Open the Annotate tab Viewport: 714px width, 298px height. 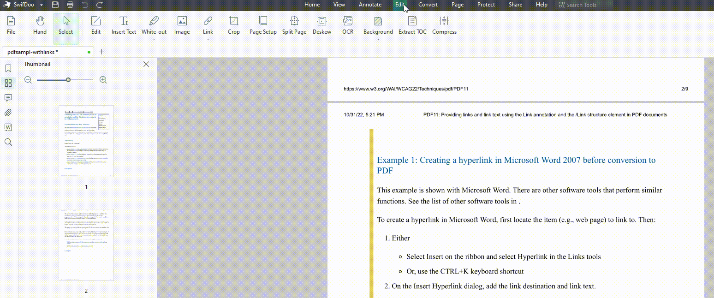click(x=370, y=5)
